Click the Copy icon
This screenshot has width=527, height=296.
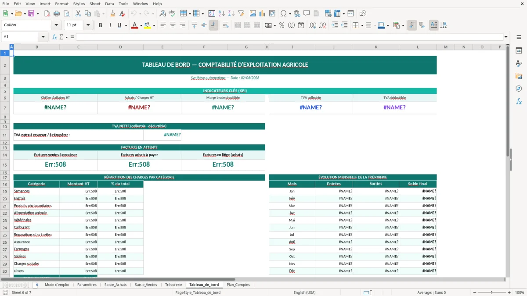tap(87, 14)
